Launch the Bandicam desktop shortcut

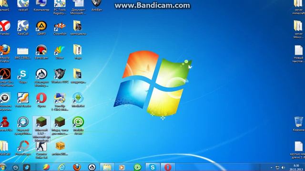[41, 52]
